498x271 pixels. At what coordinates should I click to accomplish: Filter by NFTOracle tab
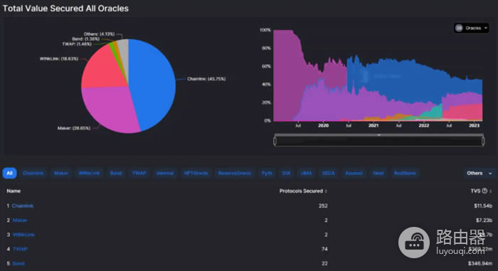pyautogui.click(x=196, y=173)
